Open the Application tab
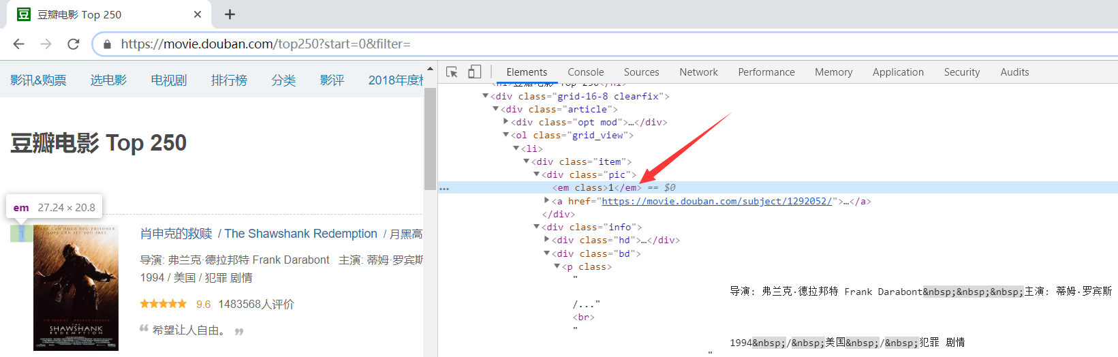 pos(898,72)
